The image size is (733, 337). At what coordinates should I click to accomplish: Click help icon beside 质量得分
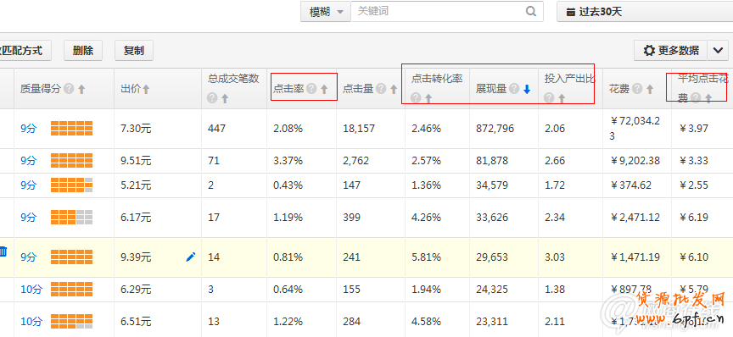click(70, 89)
